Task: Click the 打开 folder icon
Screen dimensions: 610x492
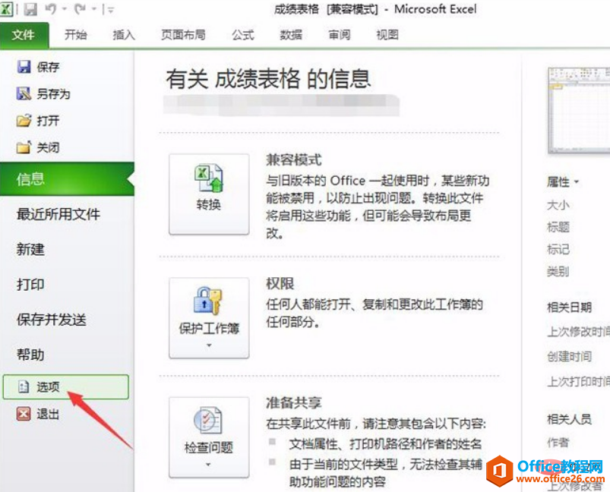Action: (x=24, y=121)
